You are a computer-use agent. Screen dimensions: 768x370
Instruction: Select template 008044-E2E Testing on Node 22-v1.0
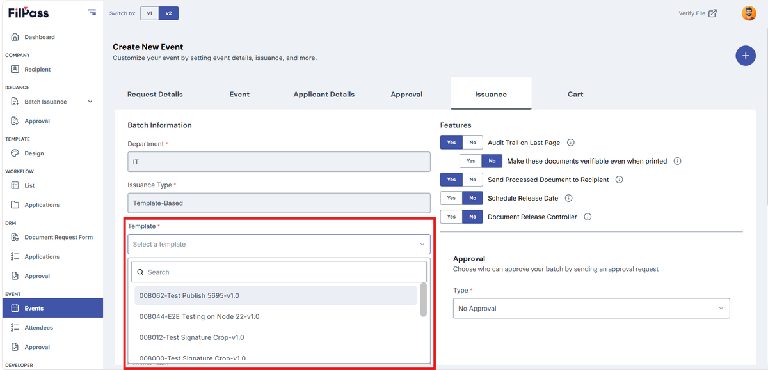click(x=276, y=316)
